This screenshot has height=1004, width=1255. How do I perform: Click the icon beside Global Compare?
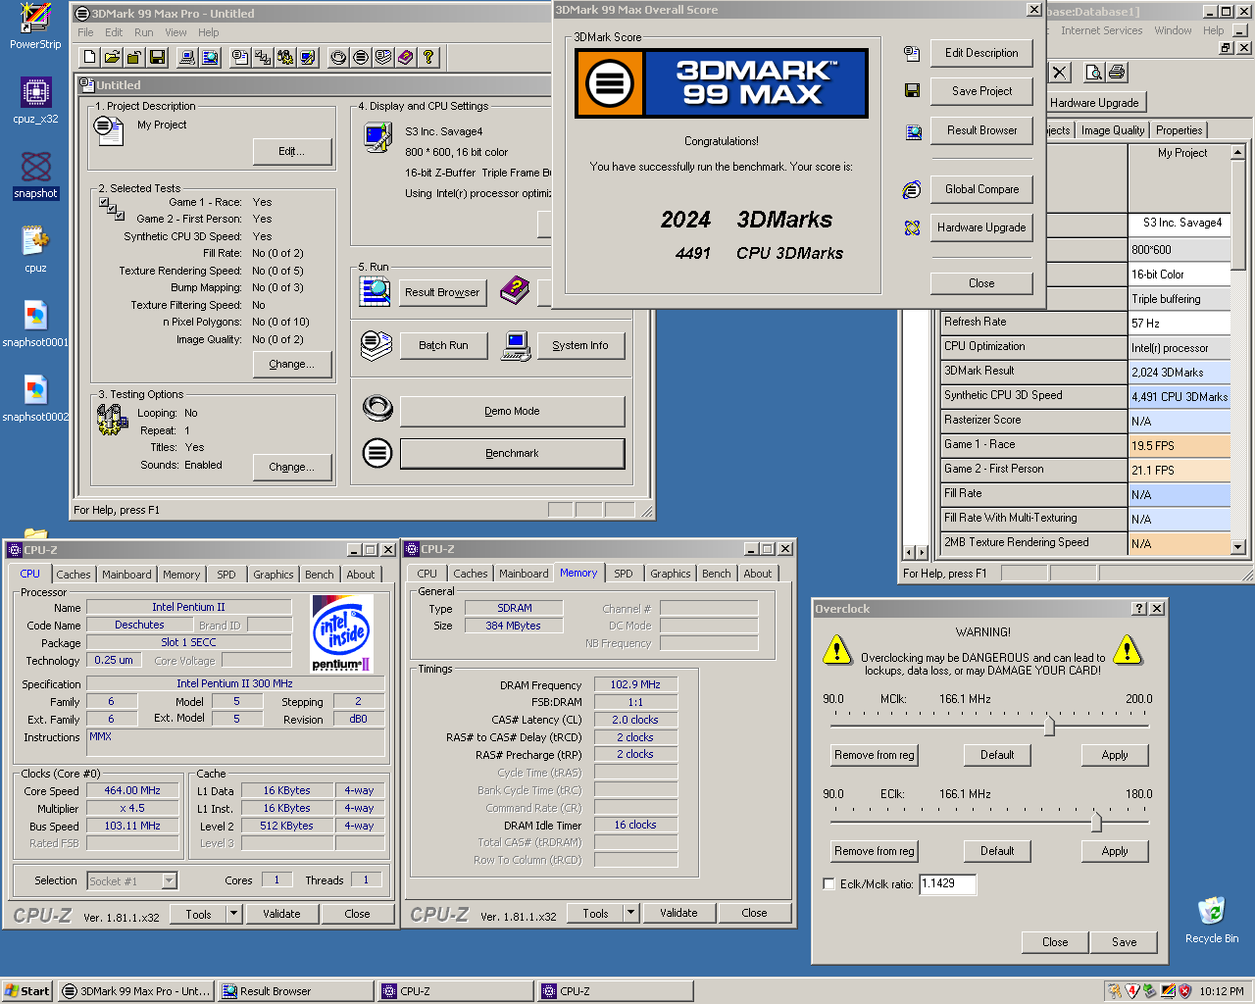[912, 189]
